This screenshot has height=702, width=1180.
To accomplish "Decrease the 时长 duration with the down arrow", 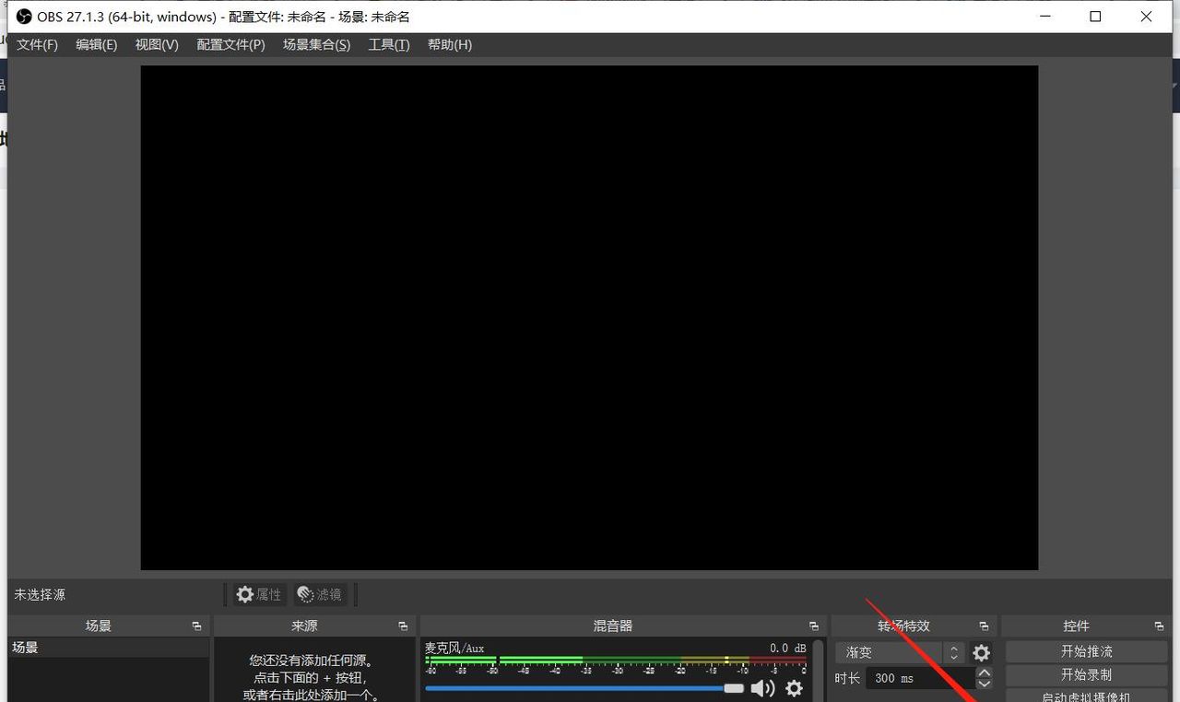I will (985, 684).
